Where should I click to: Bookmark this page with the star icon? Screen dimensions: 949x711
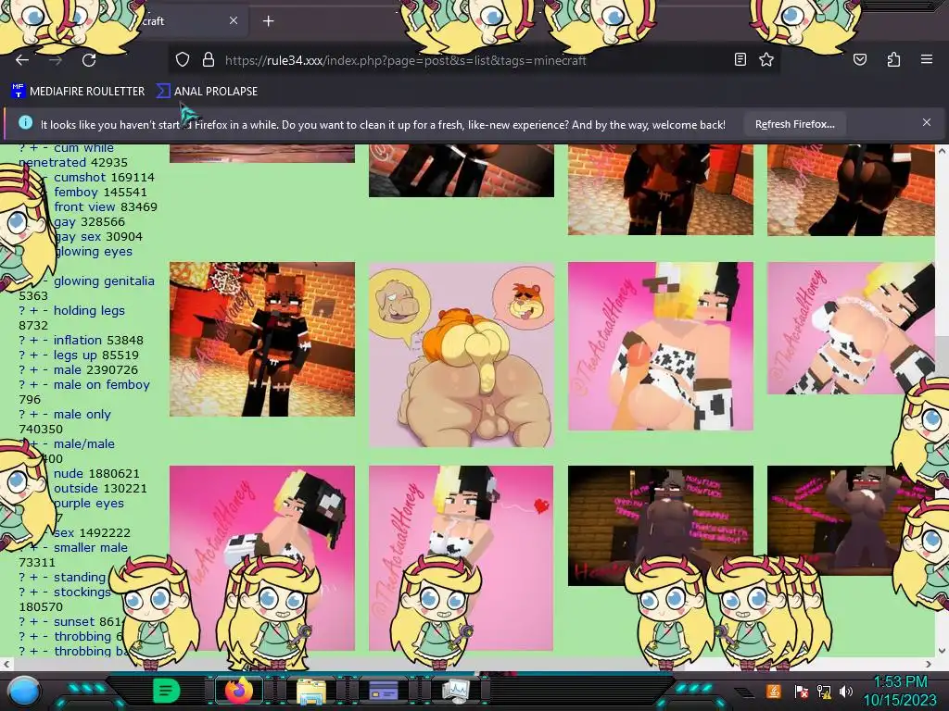[x=766, y=59]
